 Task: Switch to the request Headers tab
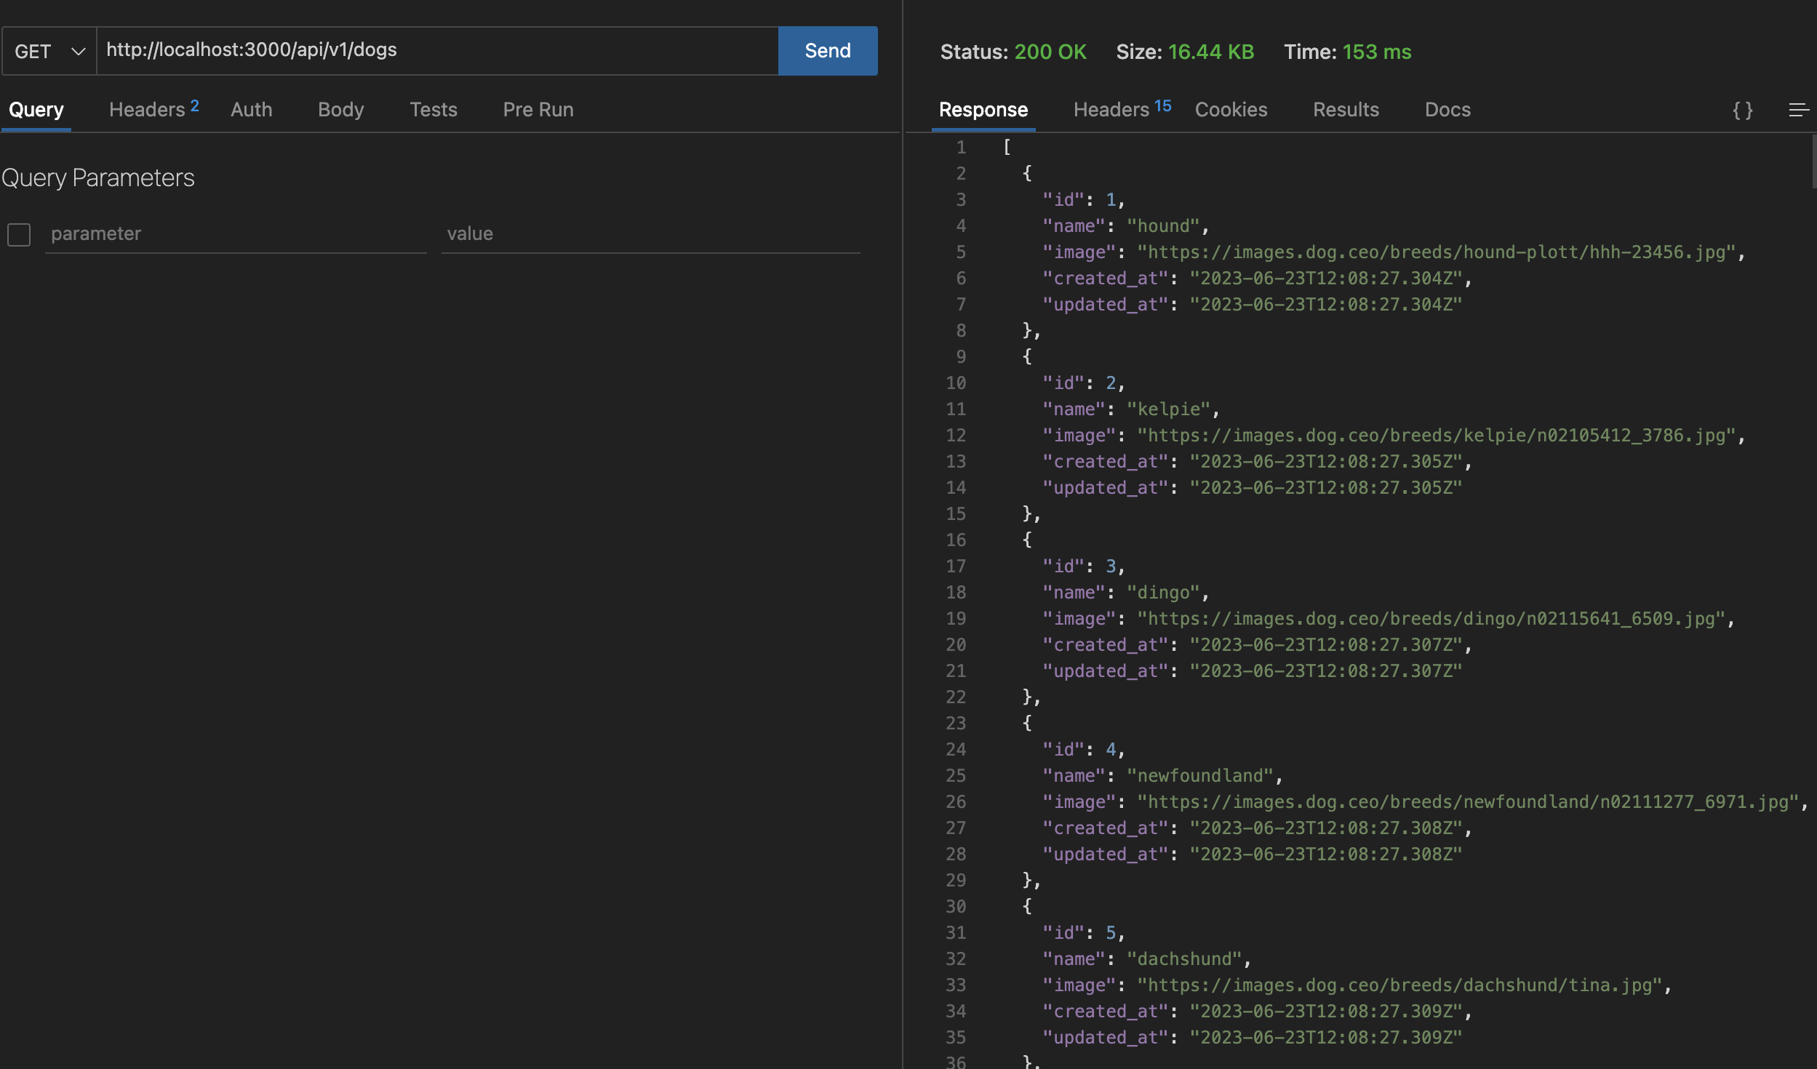(x=153, y=109)
